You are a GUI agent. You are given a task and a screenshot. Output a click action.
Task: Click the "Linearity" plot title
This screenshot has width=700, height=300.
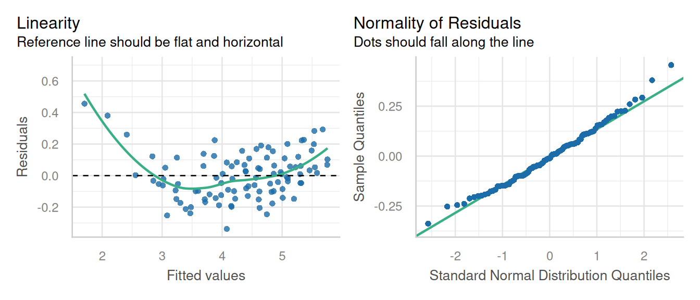48,23
